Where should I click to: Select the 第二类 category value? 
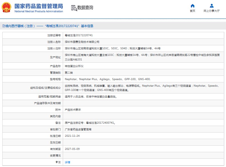[x=69, y=73]
